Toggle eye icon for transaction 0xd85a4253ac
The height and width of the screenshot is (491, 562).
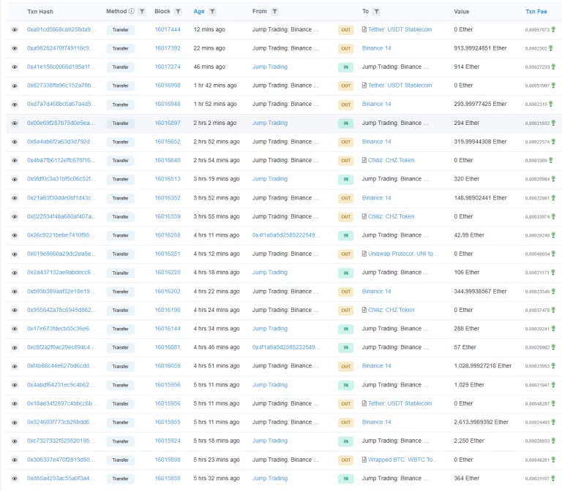click(x=14, y=478)
